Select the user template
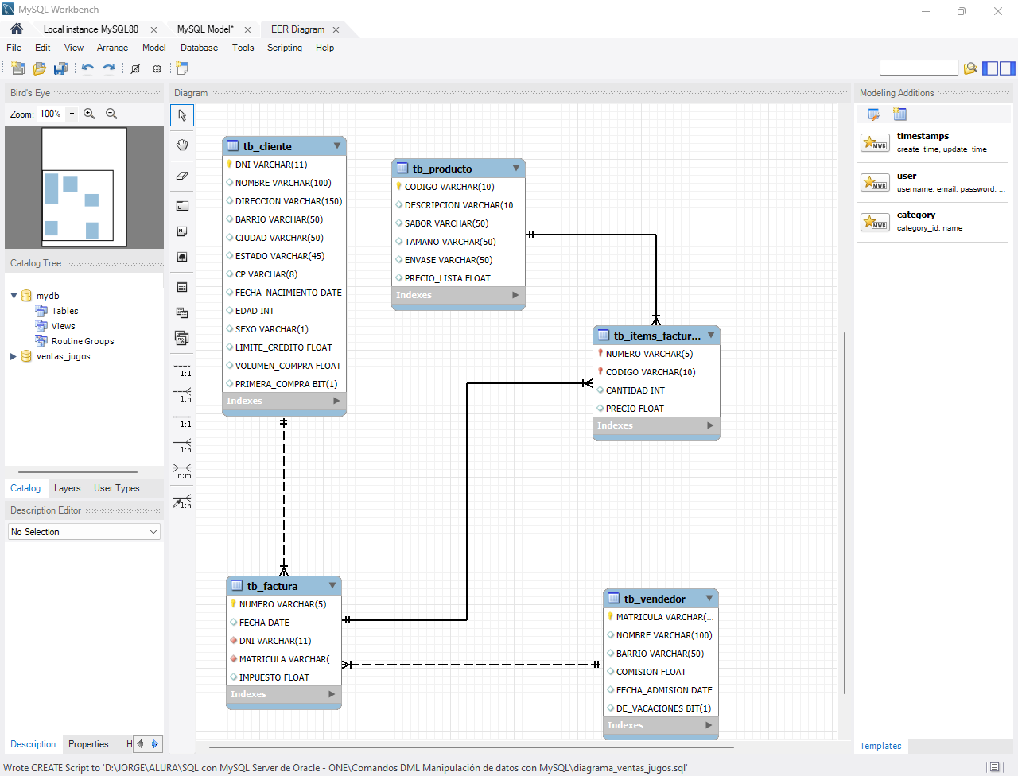Viewport: 1018px width, 776px height. coord(932,182)
